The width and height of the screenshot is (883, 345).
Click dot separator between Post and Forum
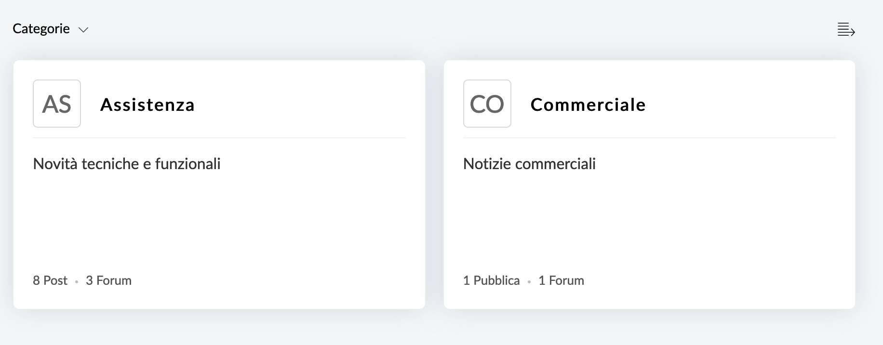coord(77,282)
